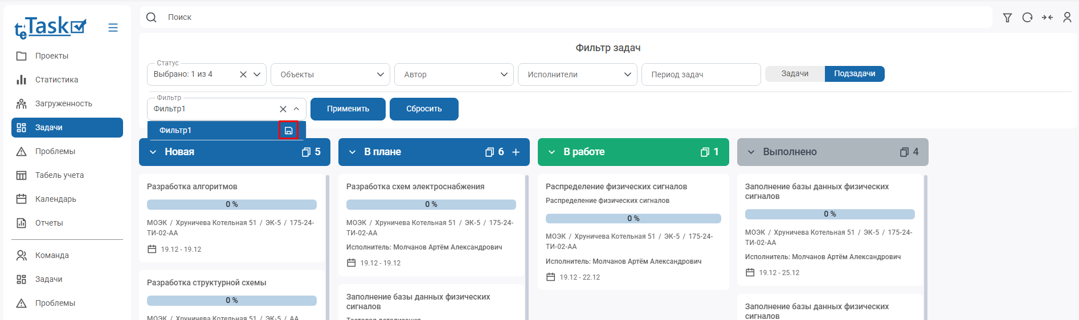1079x320 pixels.
Task: Switch to Задачи toggle view
Action: click(795, 74)
